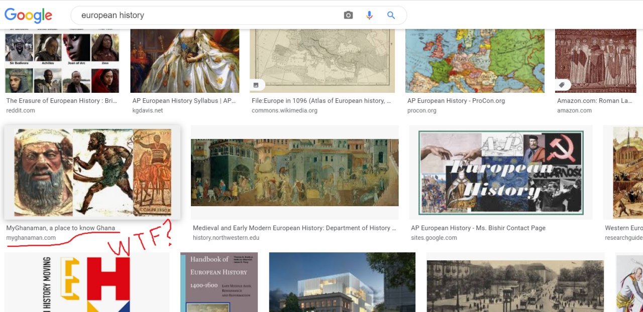Open the modern glass building thumbnail
Image resolution: width=643 pixels, height=312 pixels.
pyautogui.click(x=342, y=282)
